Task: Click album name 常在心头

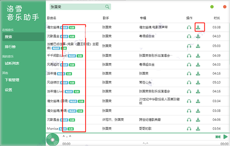Action: [x=145, y=82]
